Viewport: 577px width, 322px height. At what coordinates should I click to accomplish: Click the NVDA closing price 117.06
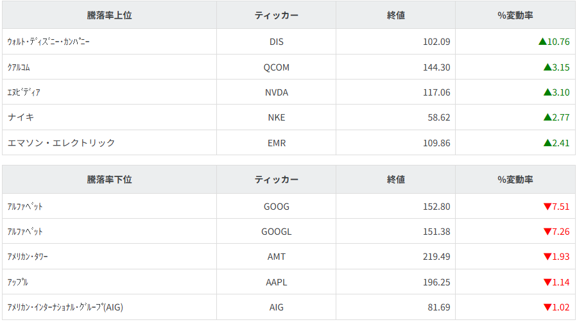(436, 92)
